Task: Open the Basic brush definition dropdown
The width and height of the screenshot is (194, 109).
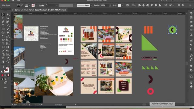Action: click(91, 5)
